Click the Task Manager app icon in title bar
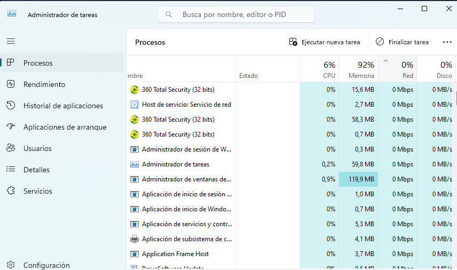 [12, 14]
